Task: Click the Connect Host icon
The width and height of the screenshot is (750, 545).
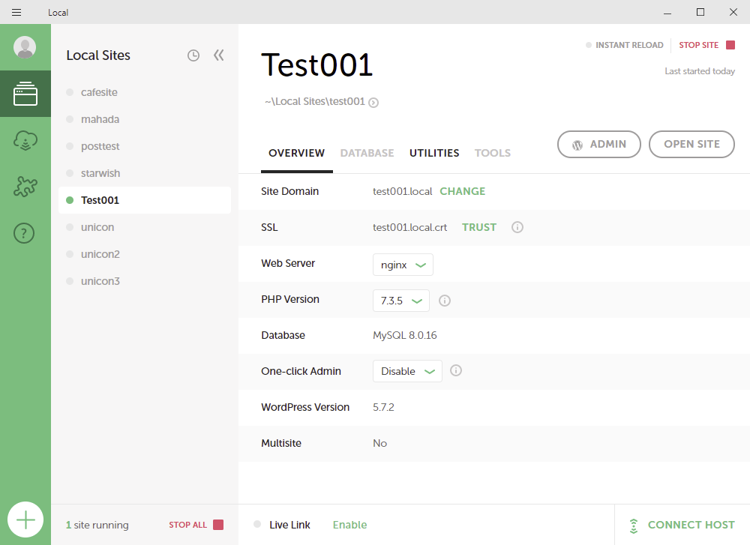Action: pos(634,526)
